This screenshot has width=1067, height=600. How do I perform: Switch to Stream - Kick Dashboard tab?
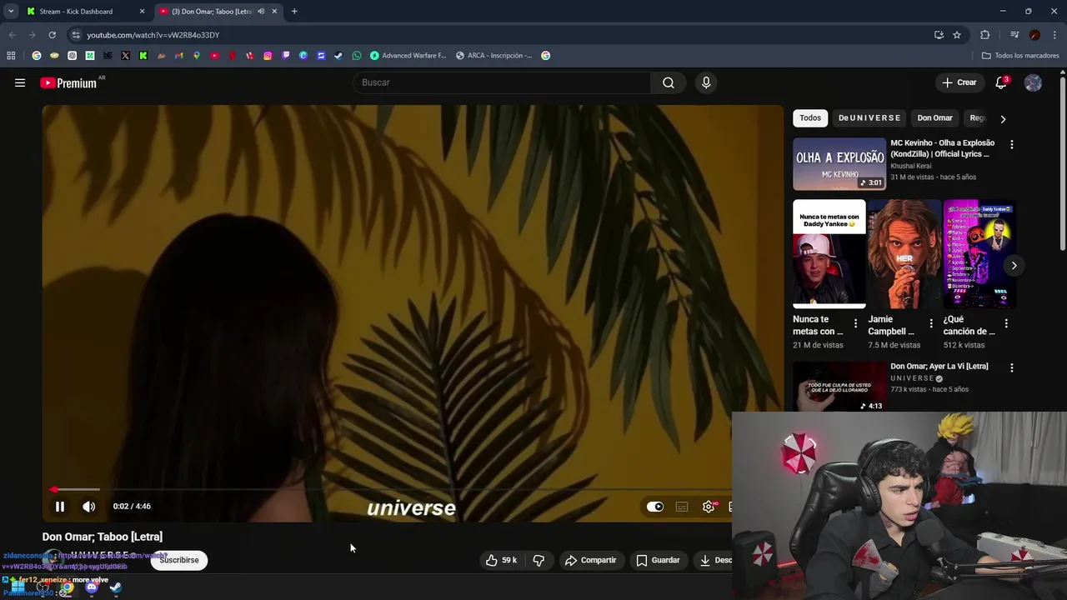76,12
